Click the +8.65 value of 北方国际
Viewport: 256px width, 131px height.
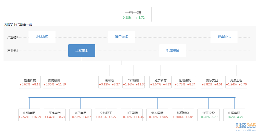tap(163, 117)
